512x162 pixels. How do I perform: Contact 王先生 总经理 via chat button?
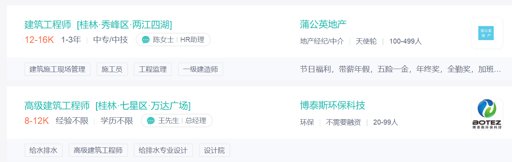coord(176,121)
